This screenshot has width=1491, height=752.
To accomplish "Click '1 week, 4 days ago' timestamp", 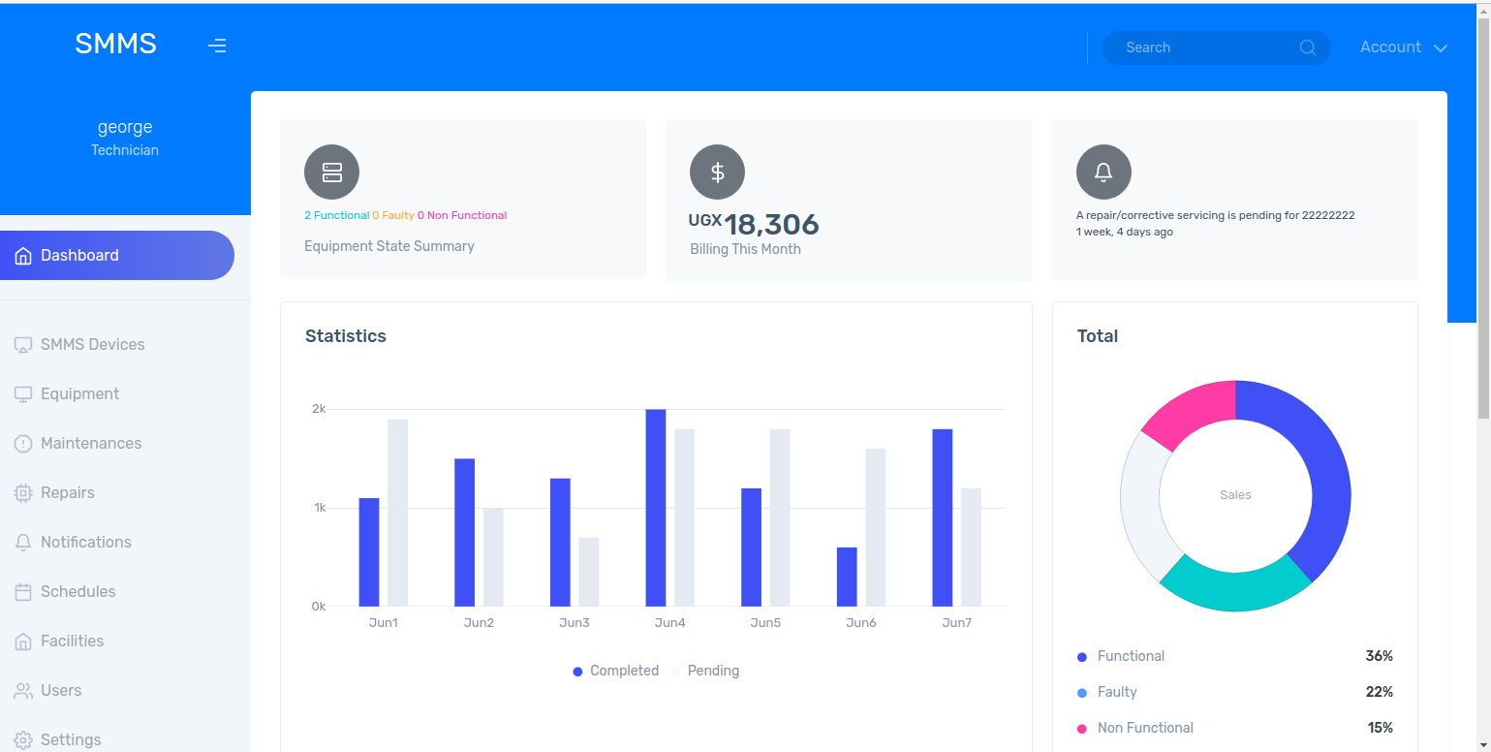I will (x=1125, y=232).
